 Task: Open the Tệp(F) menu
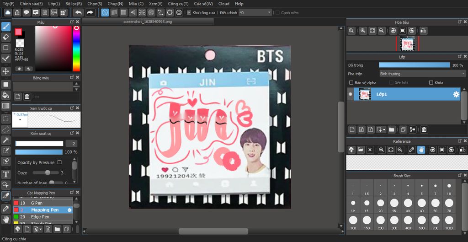coord(8,4)
